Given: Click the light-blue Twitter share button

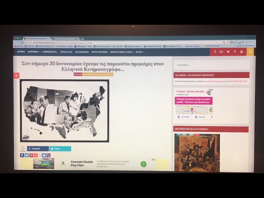Looking at the screenshot, I should 60,149.
